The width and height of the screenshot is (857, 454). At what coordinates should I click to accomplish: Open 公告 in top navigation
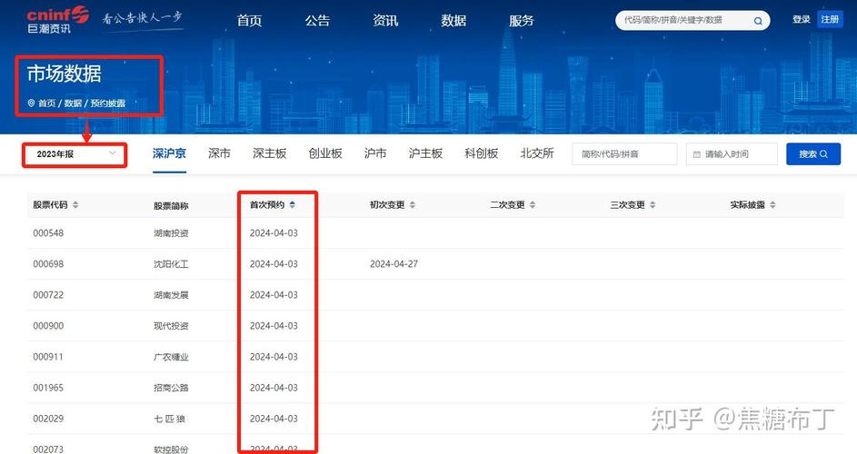coord(317,21)
